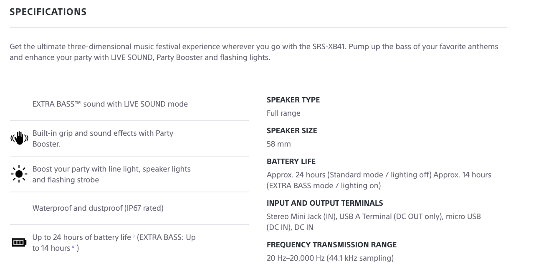This screenshot has height=279, width=536.
Task: Click the SPECIFICATIONS heading
Action: [48, 12]
